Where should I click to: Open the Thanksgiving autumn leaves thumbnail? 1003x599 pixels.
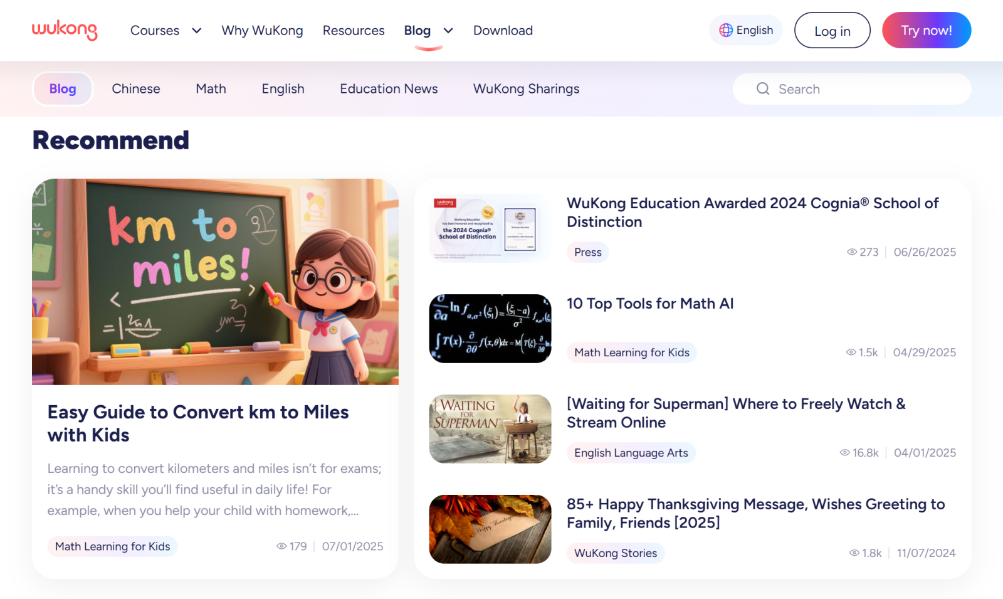[x=490, y=529]
